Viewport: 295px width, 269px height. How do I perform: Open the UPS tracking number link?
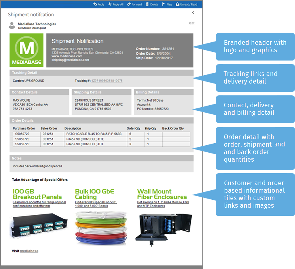point(107,81)
